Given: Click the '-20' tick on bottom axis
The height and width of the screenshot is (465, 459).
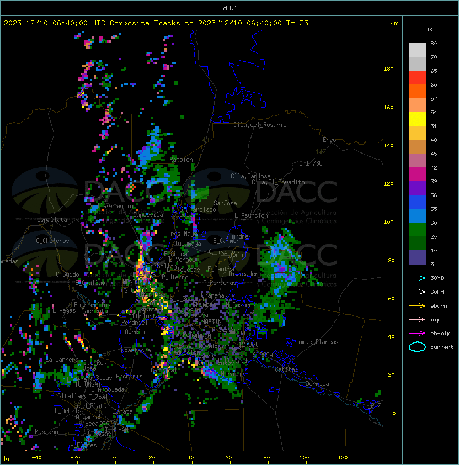Looking at the screenshot, I should pyautogui.click(x=75, y=458).
